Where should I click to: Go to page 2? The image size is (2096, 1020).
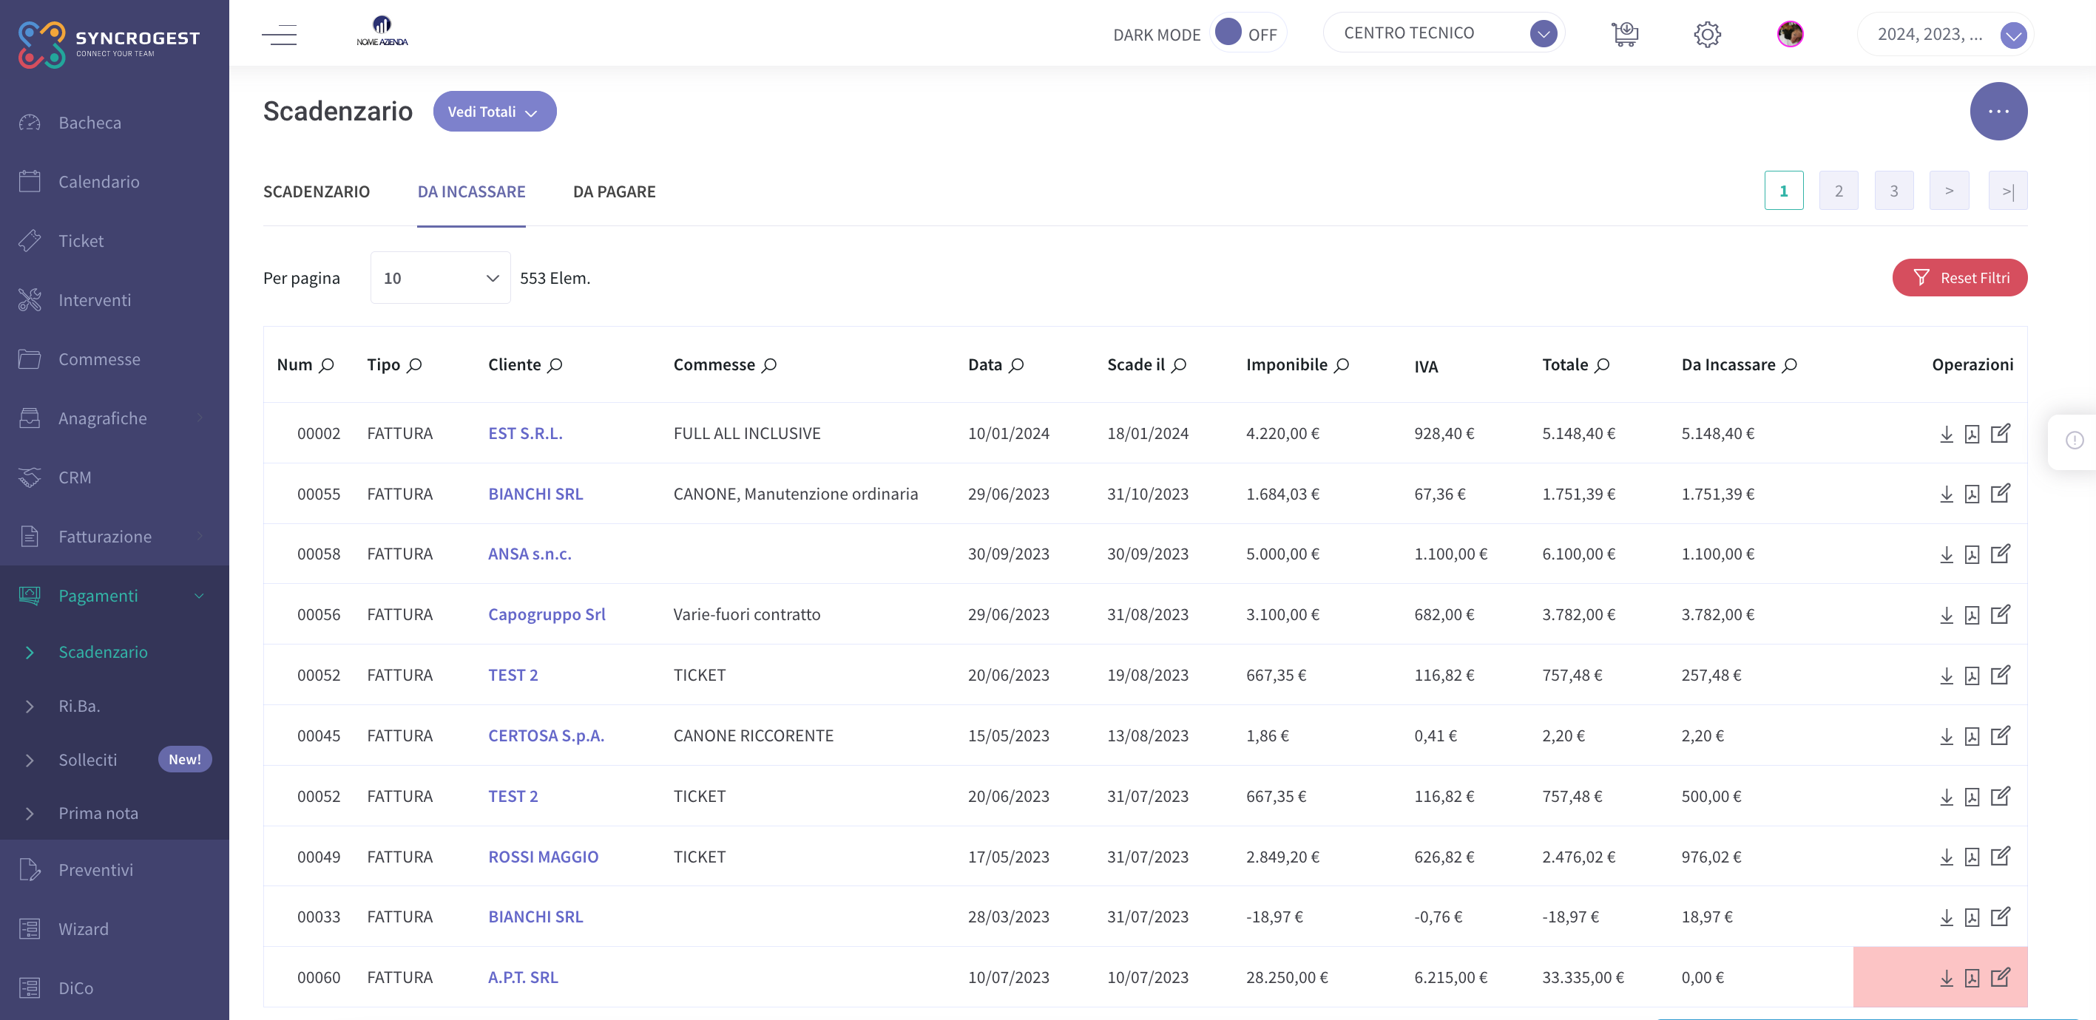coord(1838,191)
